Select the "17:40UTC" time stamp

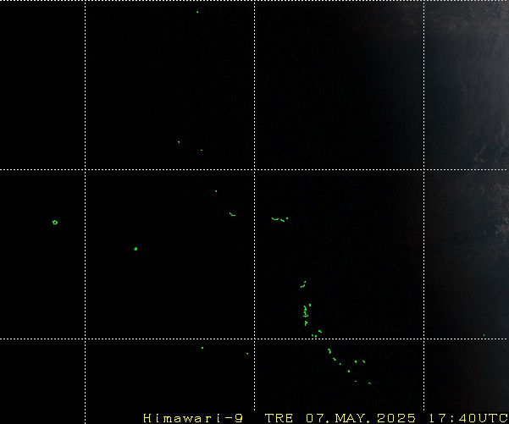[468, 418]
